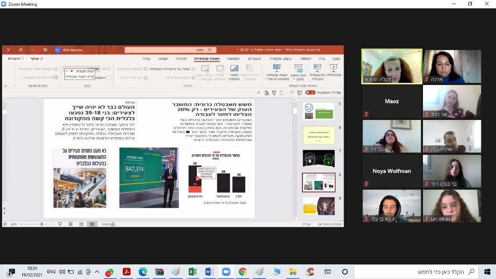Screen dimensions: 496x279
Task: Redo action in quick access toolbar
Action: (282, 93)
